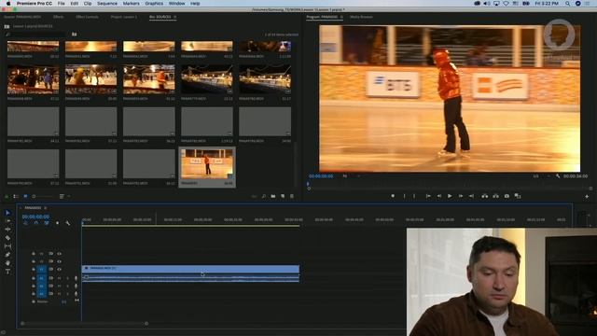Step back one frame in Program monitor
This screenshot has height=336, width=597.
[439, 196]
